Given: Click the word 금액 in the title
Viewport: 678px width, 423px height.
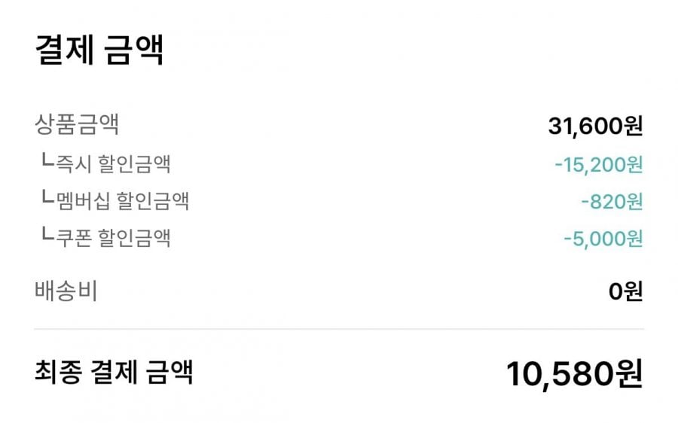Looking at the screenshot, I should click(133, 50).
